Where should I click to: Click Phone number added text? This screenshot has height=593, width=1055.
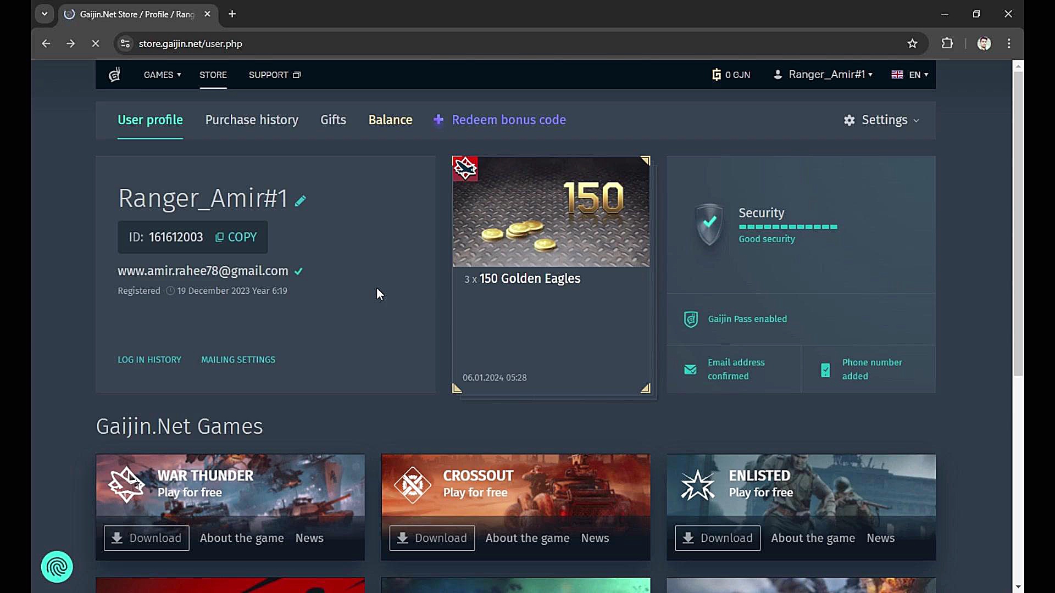click(x=872, y=369)
